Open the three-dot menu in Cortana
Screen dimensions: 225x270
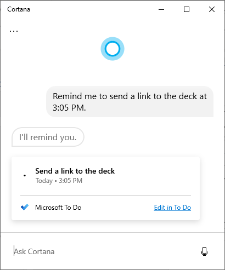[x=14, y=31]
